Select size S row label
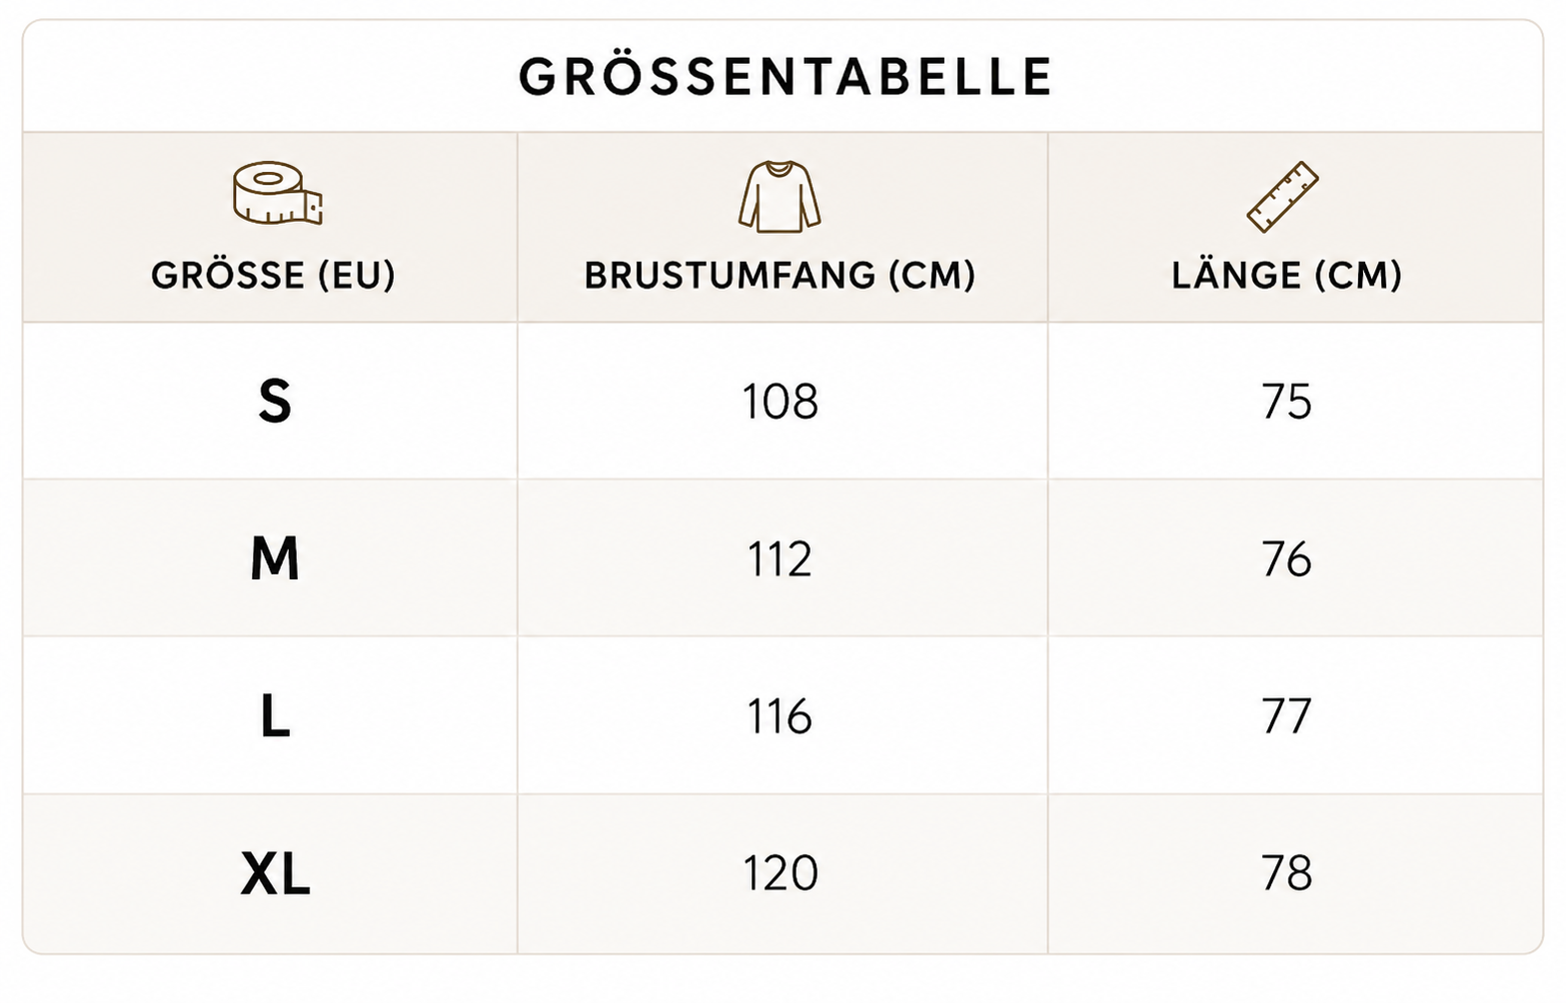The height and width of the screenshot is (1003, 1566). pyautogui.click(x=275, y=402)
